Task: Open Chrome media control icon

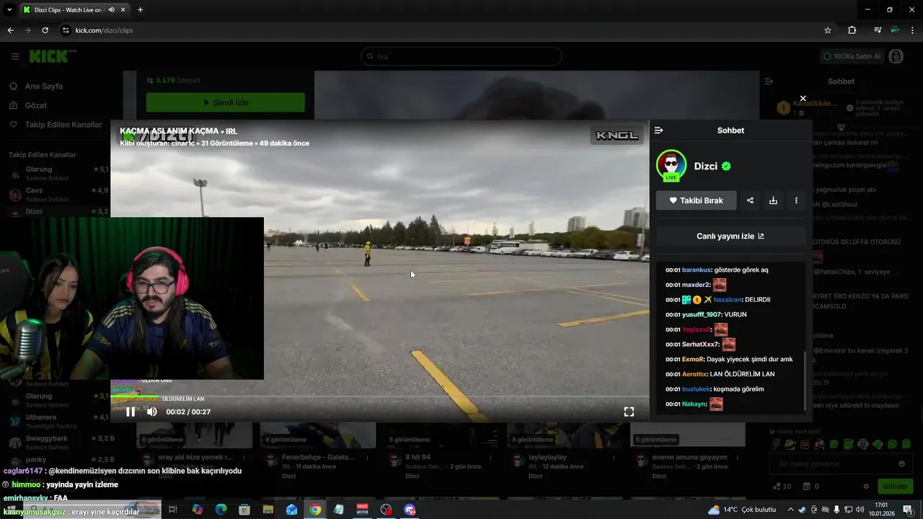Action: (x=878, y=30)
